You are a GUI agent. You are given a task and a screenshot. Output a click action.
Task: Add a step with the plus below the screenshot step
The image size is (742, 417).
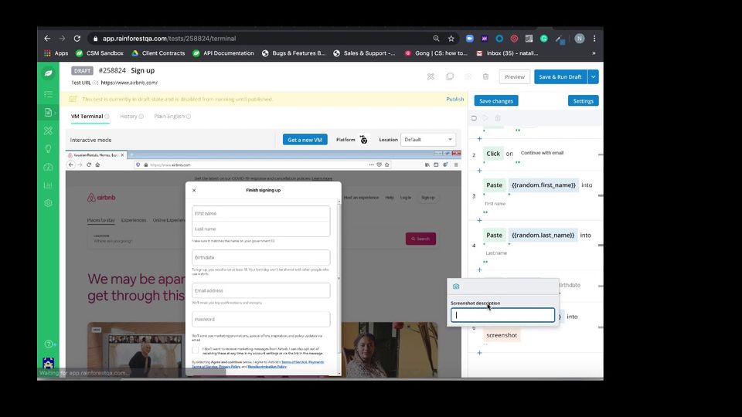point(479,353)
